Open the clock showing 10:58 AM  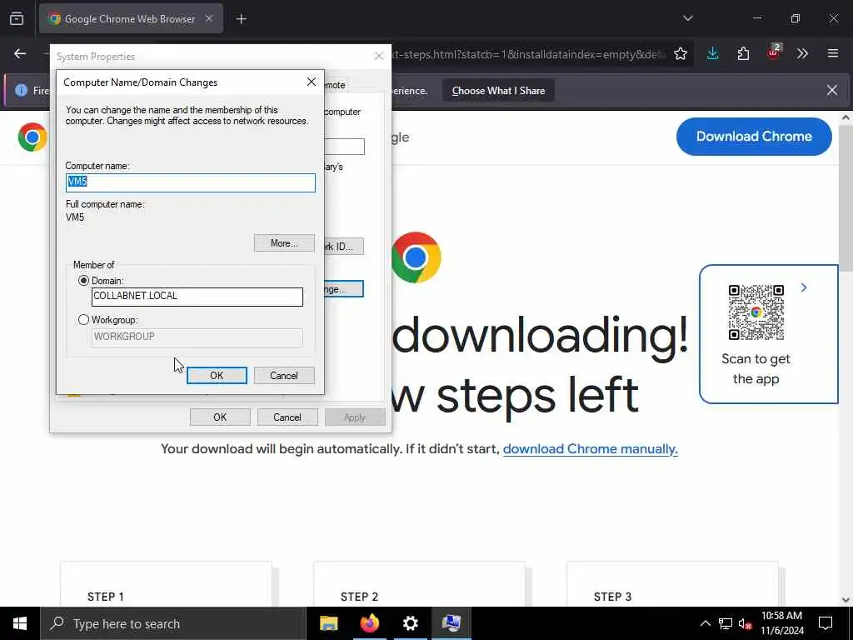click(x=781, y=623)
